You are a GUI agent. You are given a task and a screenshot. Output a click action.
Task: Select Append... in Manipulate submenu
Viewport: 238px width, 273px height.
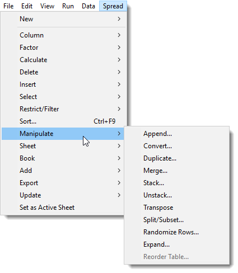click(x=176, y=134)
